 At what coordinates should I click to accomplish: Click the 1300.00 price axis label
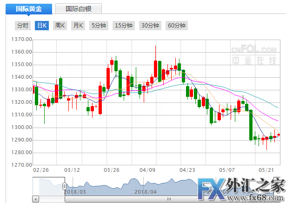point(22,127)
